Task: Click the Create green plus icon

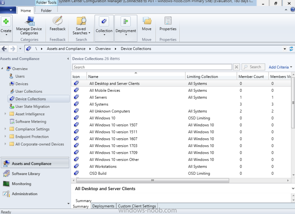Action: pyautogui.click(x=6, y=21)
